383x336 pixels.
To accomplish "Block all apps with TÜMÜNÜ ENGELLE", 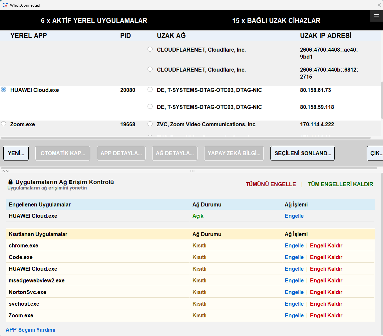I will coord(271,184).
